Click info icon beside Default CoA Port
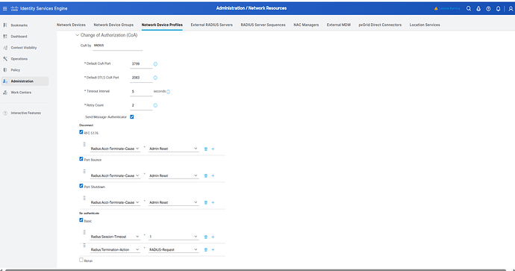The height and width of the screenshot is (271, 515). coord(155,64)
